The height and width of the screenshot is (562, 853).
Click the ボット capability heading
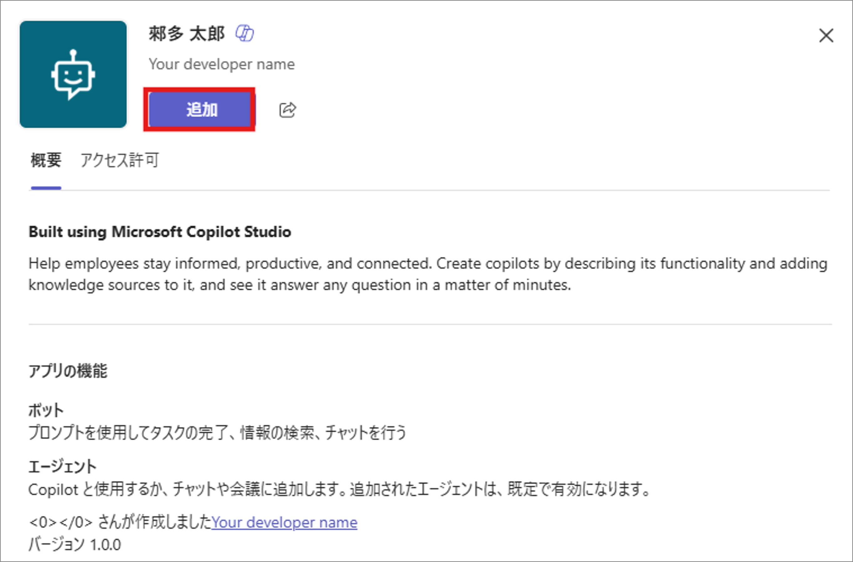tap(46, 410)
